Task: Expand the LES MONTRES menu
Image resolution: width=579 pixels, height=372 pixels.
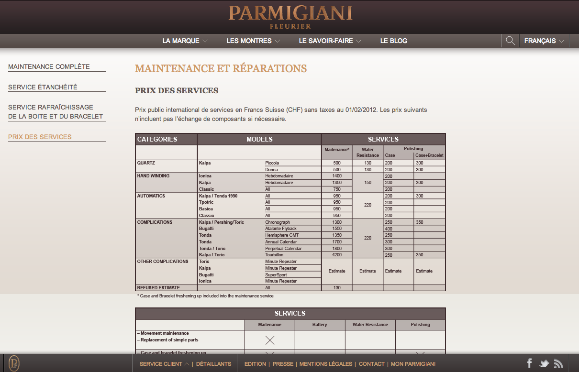Action: (253, 41)
